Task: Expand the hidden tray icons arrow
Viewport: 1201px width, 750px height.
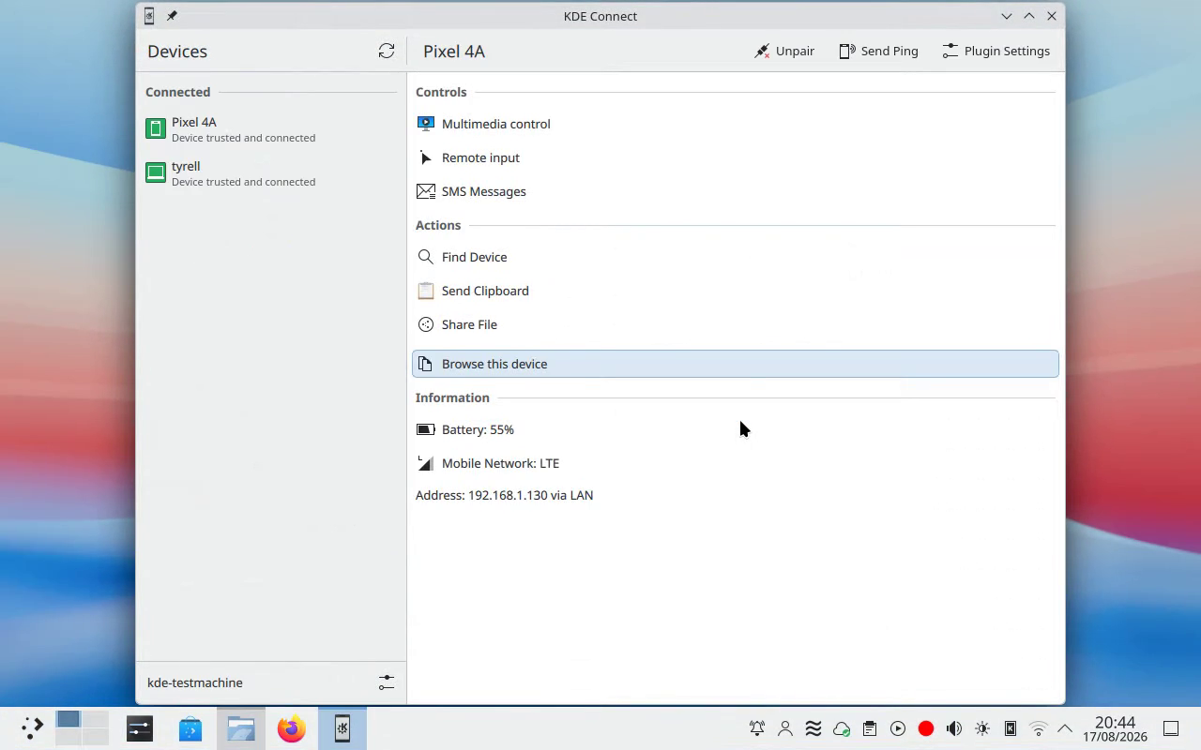Action: click(1065, 728)
